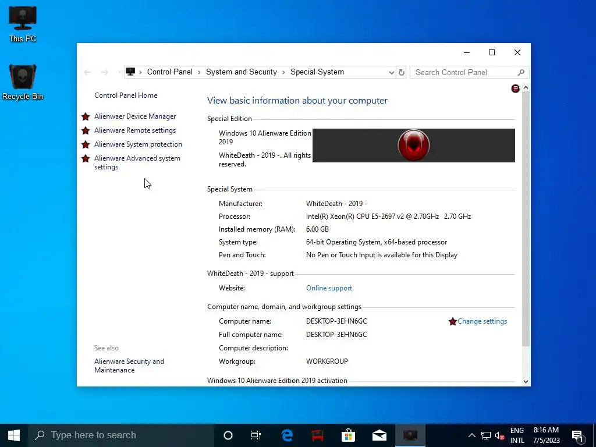Select Control Panel in the breadcrumb

(169, 72)
